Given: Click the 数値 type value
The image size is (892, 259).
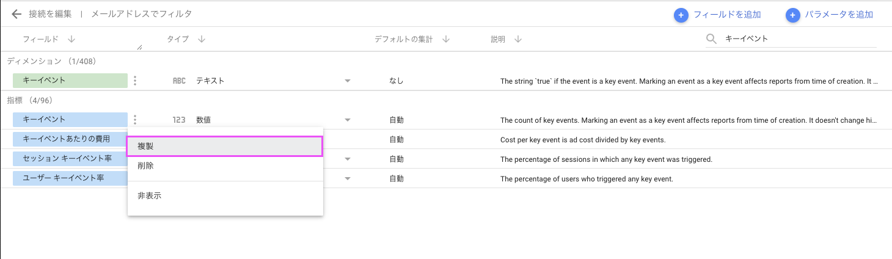Looking at the screenshot, I should 203,120.
